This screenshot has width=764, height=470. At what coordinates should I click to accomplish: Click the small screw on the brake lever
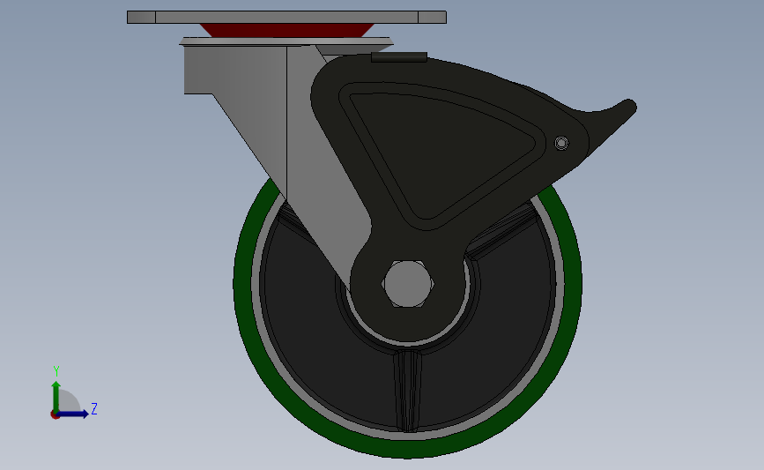(x=561, y=144)
